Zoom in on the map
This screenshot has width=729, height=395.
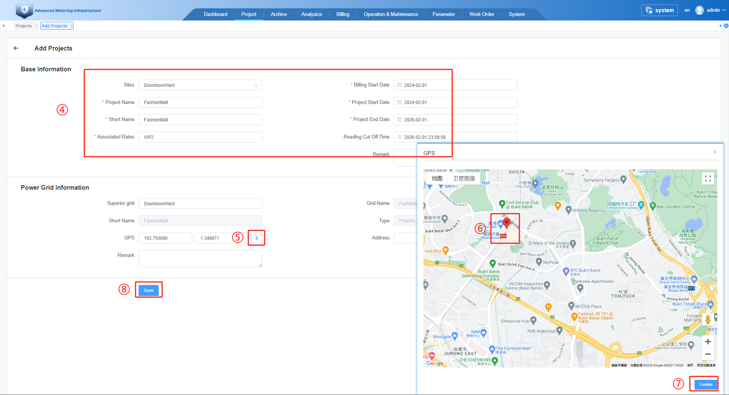point(708,342)
